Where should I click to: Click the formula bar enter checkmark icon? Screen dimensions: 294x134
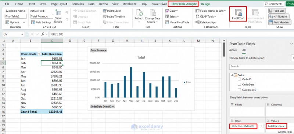(37, 34)
